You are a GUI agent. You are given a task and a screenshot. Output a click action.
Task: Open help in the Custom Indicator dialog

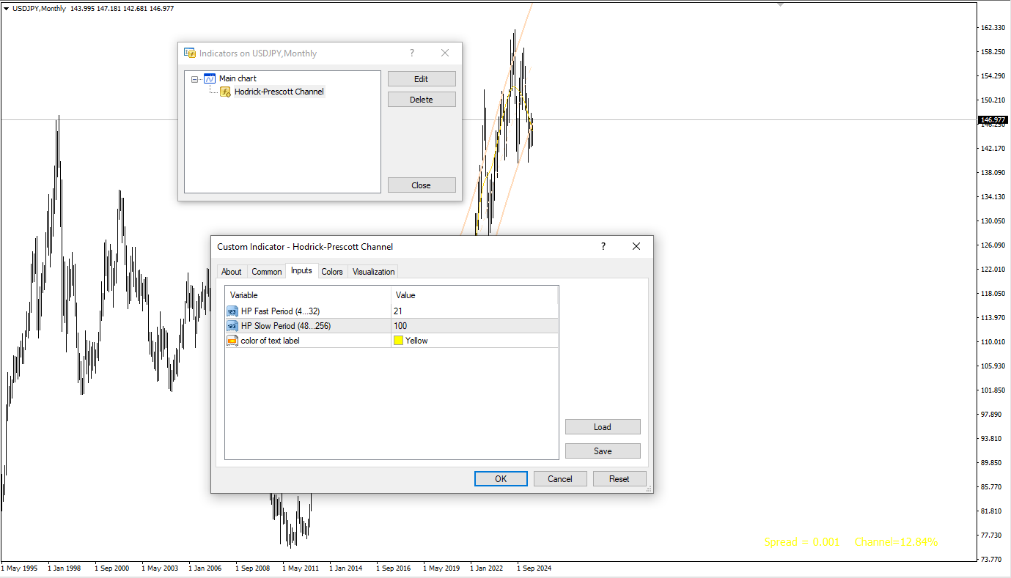point(603,246)
